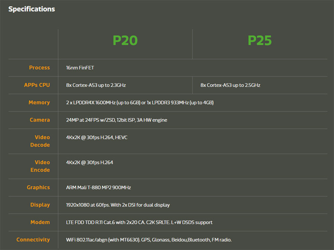Click the Video Decode row label
The image size is (334, 250).
(x=40, y=141)
